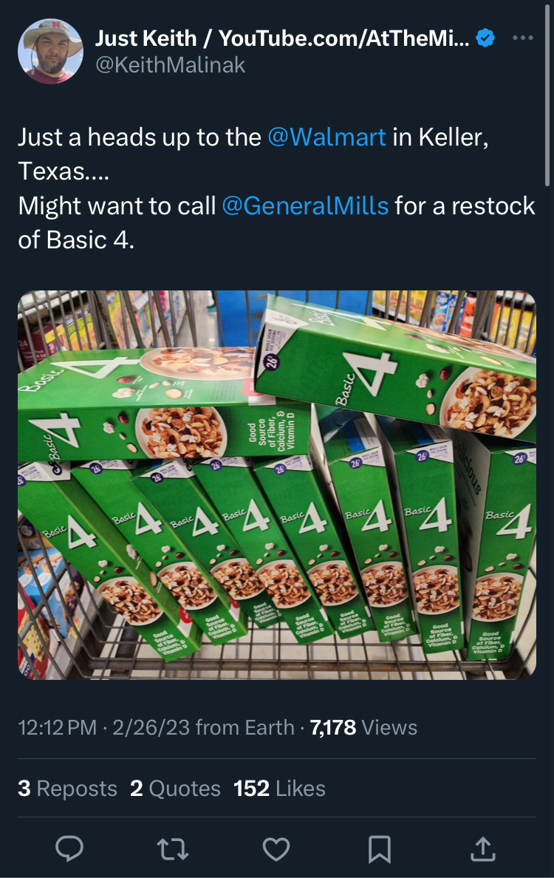
Task: Click the vertical scrollbar thumb
Action: 547,95
